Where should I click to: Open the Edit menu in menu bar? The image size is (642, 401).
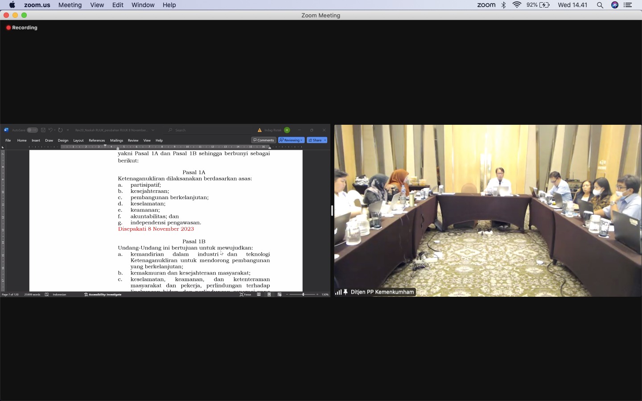click(x=118, y=5)
